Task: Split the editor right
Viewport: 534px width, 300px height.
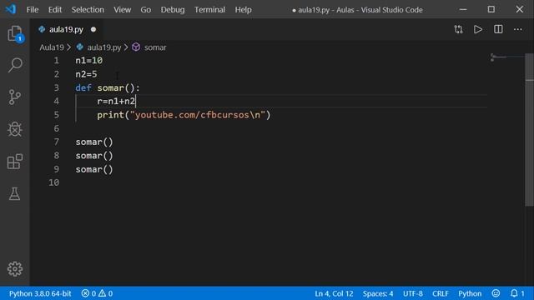Action: point(498,29)
